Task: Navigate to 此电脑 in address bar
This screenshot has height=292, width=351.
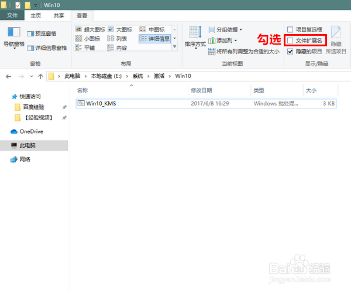Action: click(73, 76)
